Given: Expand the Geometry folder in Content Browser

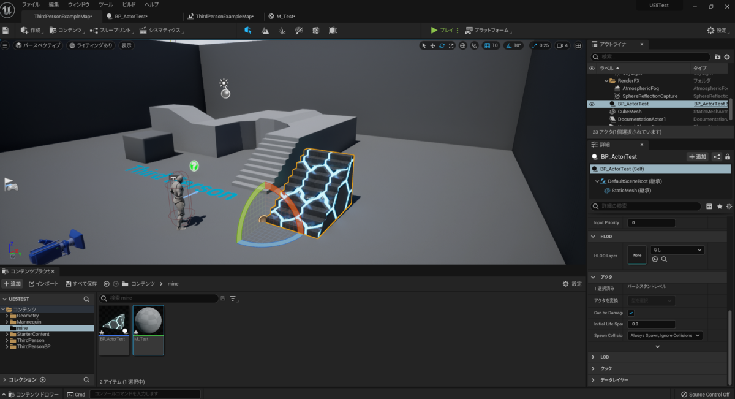Looking at the screenshot, I should (x=7, y=316).
